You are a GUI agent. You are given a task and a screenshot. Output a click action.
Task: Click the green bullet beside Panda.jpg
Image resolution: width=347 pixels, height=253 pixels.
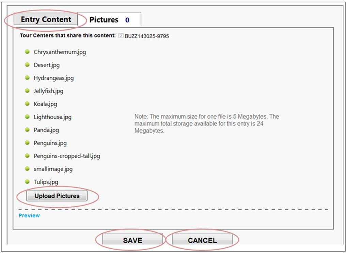27,130
